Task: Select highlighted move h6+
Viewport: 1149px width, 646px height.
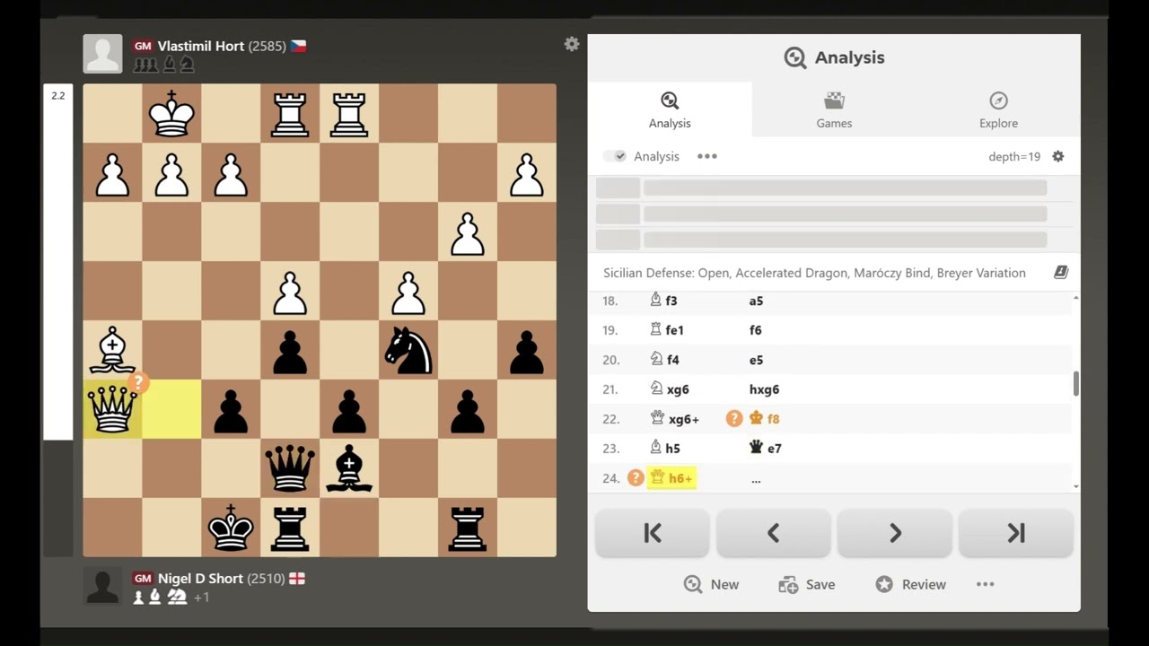Action: tap(671, 478)
